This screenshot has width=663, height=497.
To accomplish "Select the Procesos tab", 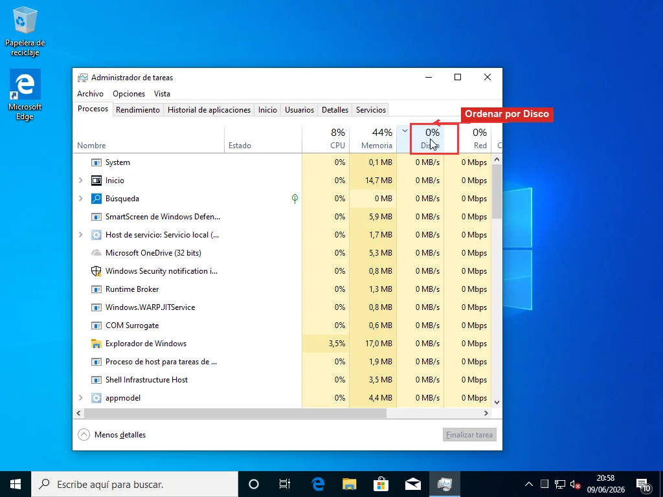I will click(93, 109).
